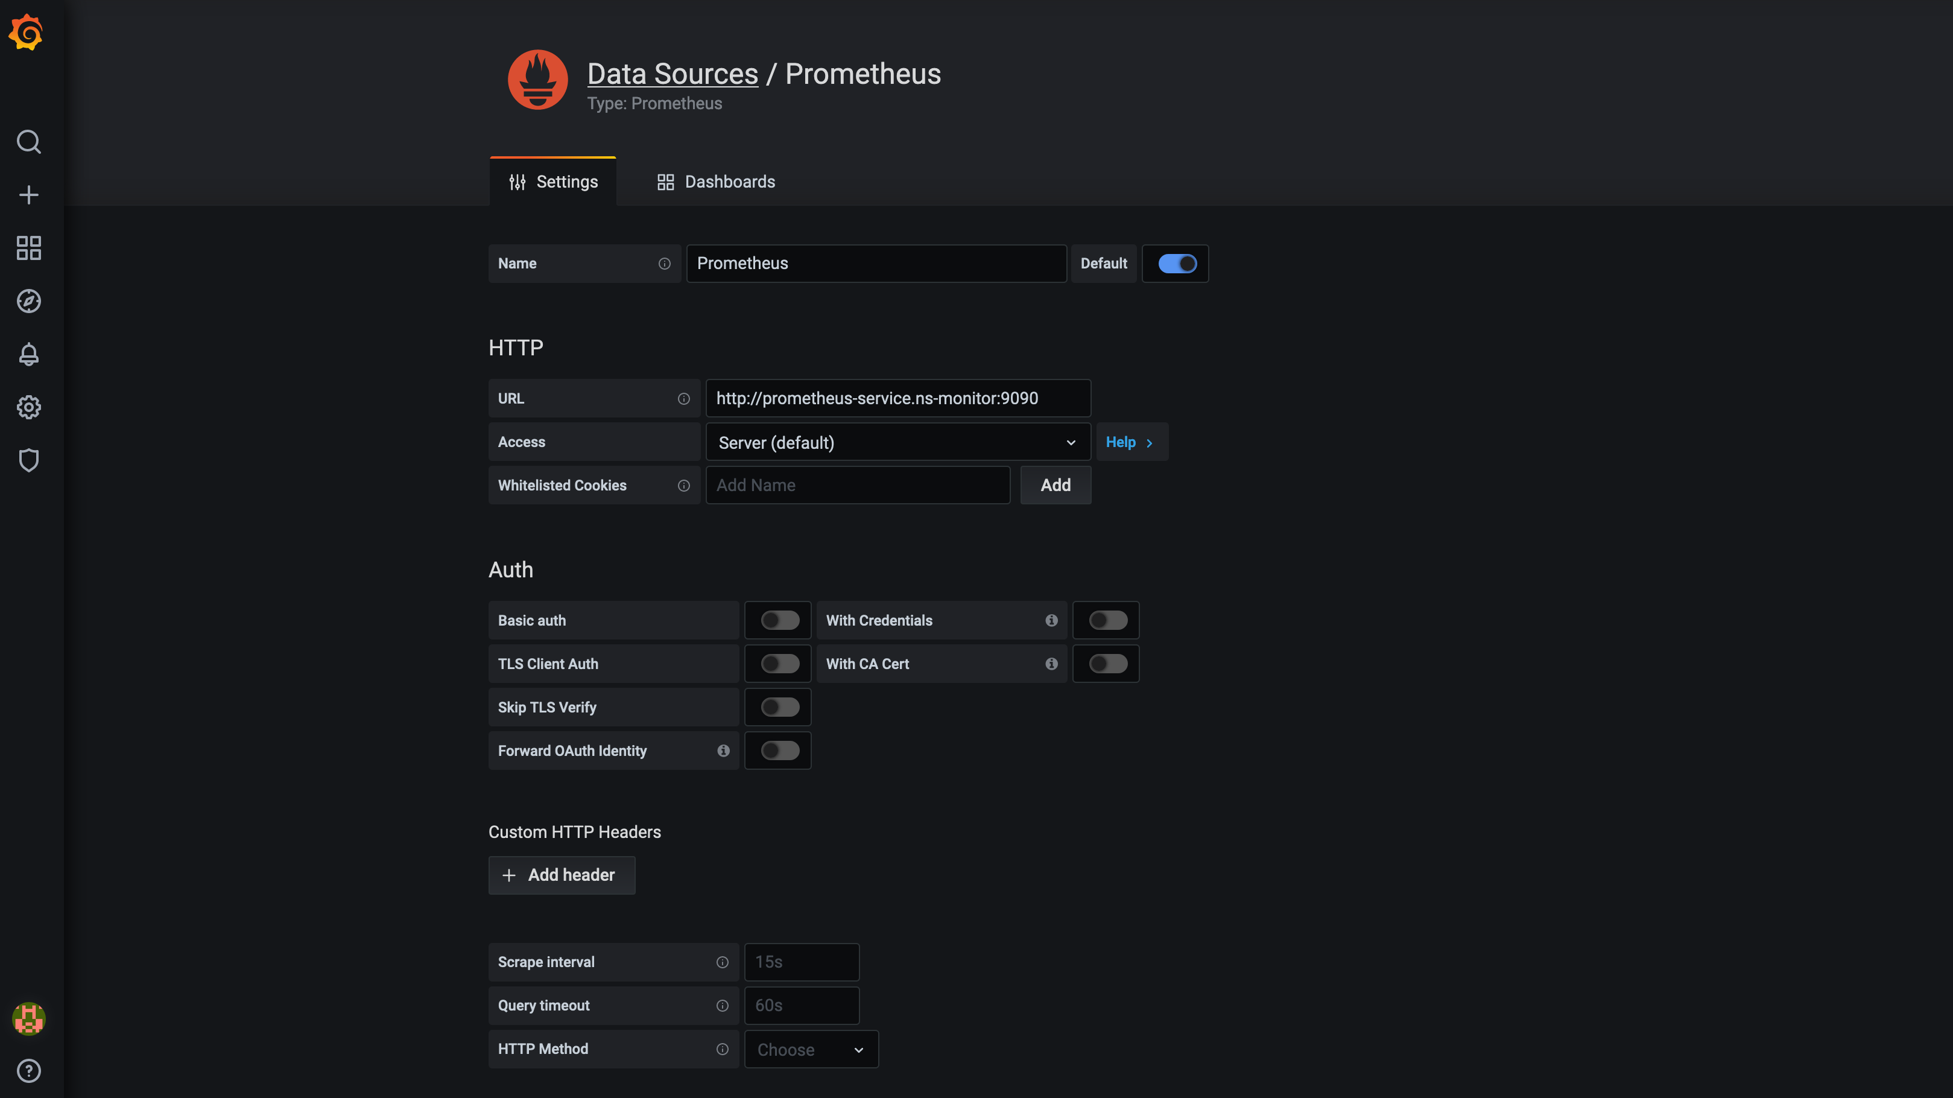Expand the Access Help section
Viewport: 1953px width, 1098px height.
coord(1130,442)
